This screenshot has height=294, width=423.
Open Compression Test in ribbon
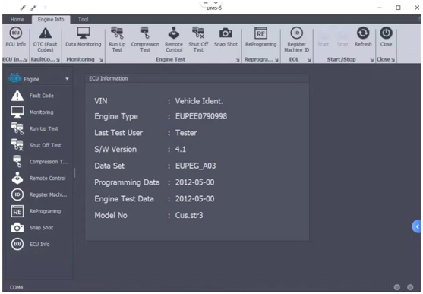[x=145, y=40]
